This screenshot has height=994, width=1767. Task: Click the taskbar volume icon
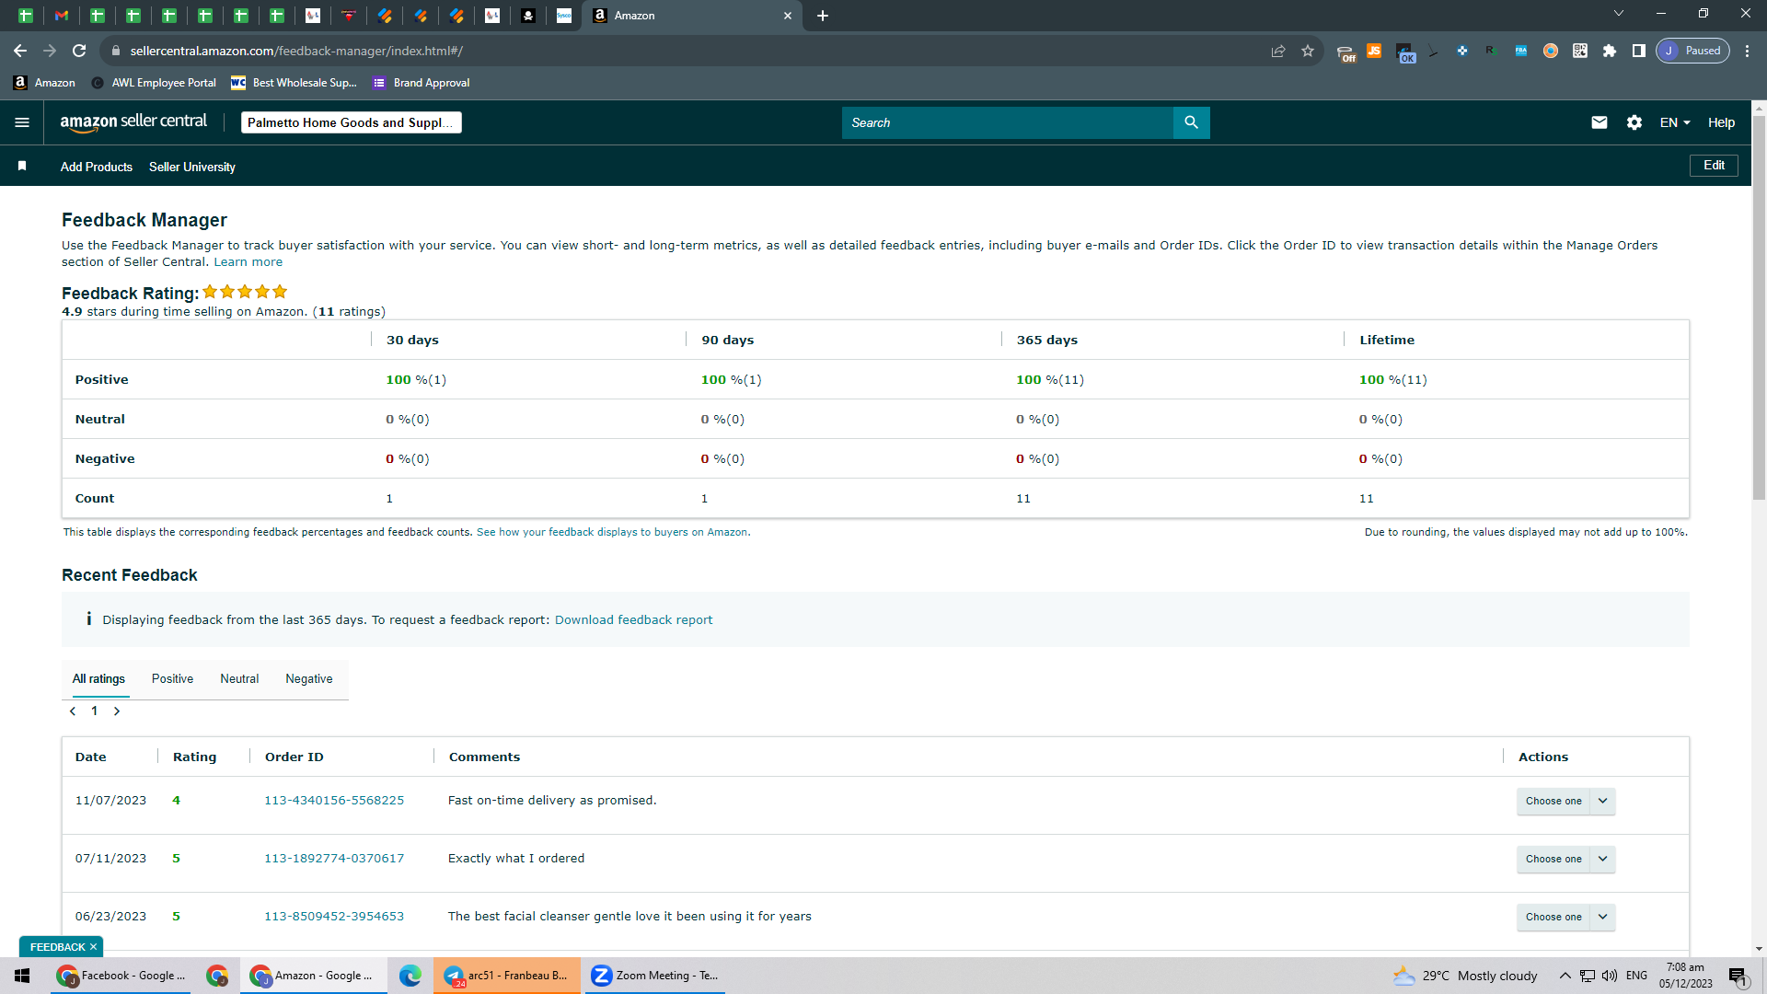pos(1610,976)
